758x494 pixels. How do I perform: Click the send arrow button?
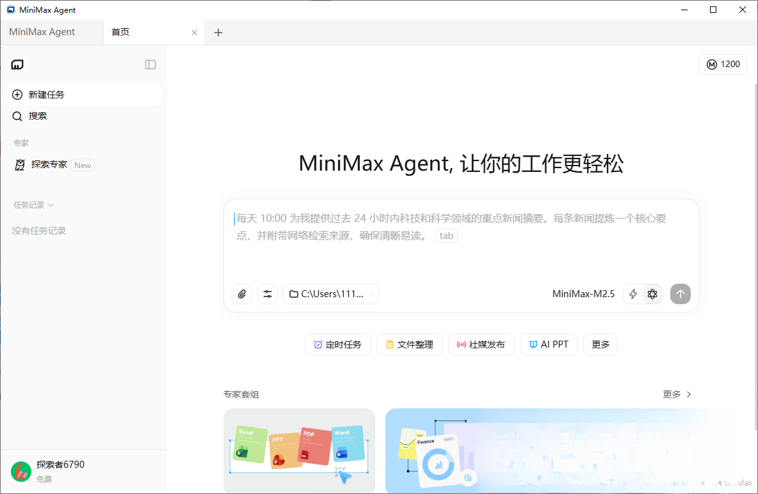[x=680, y=294]
